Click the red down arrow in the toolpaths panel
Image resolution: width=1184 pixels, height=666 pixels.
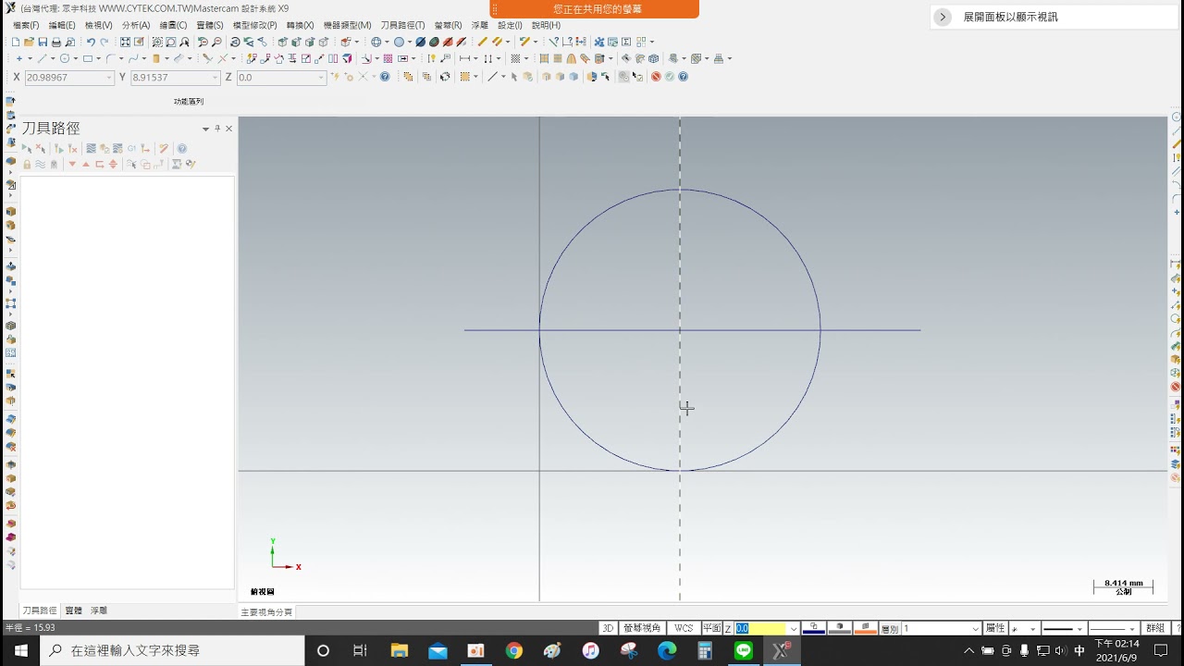(x=72, y=165)
